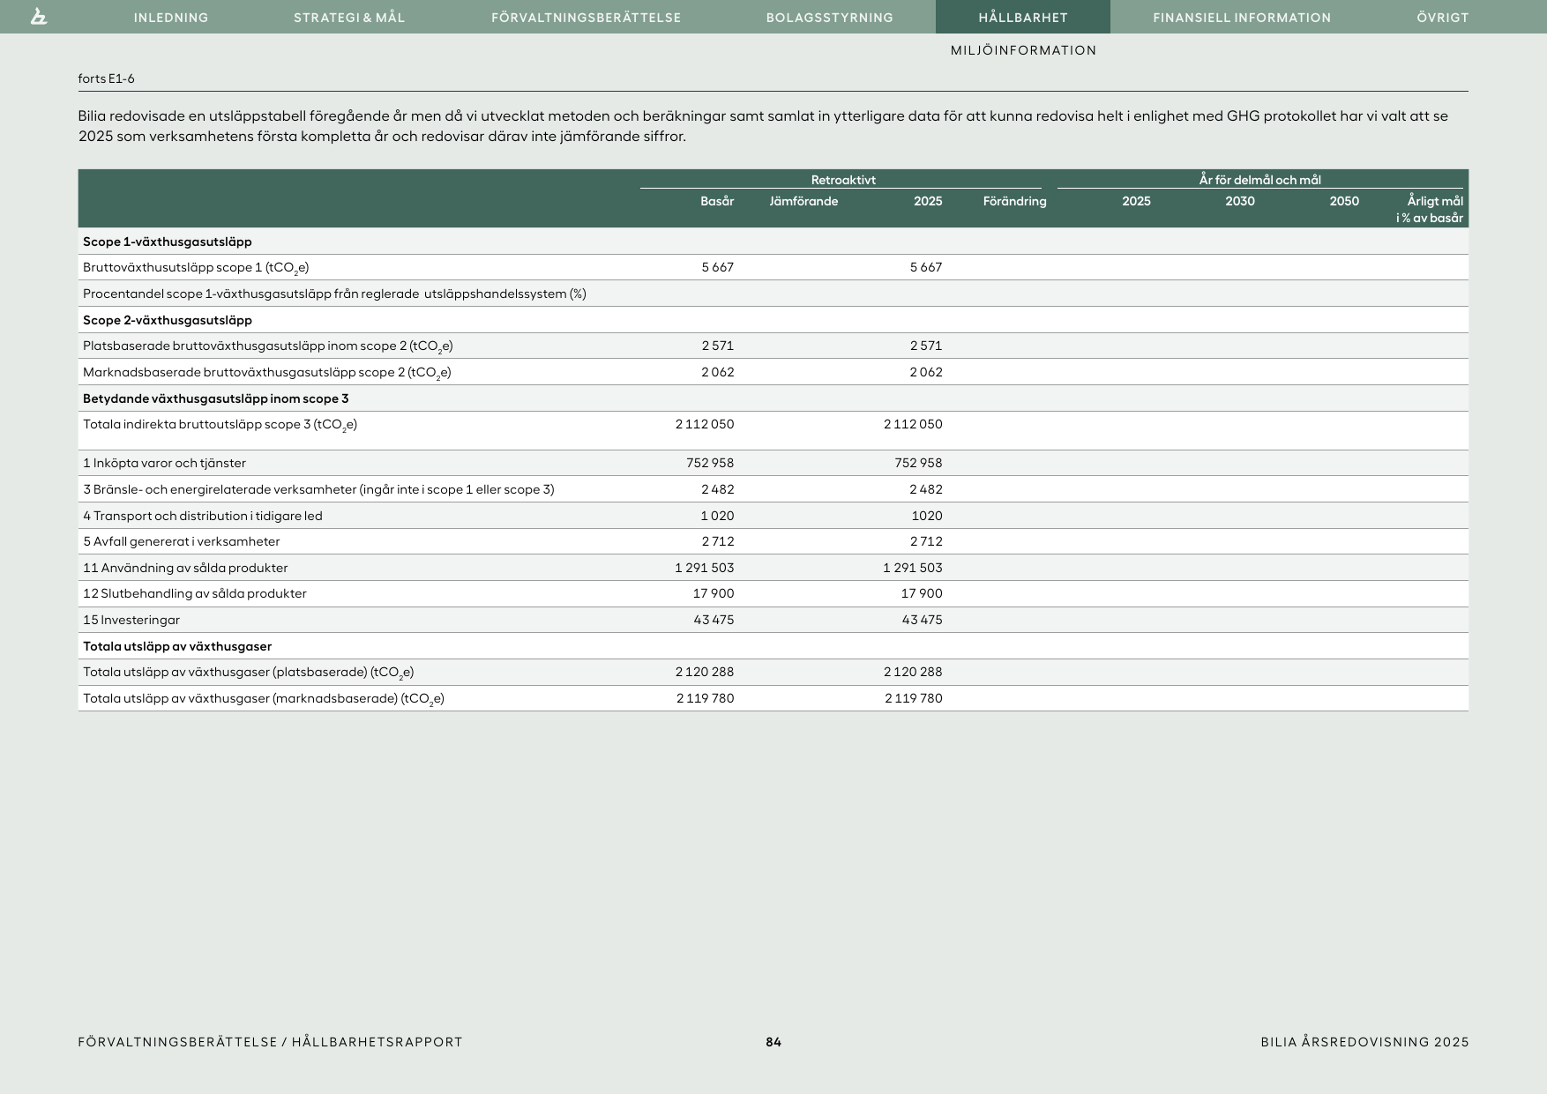Open the ÖVRIGT tab

(x=1443, y=18)
